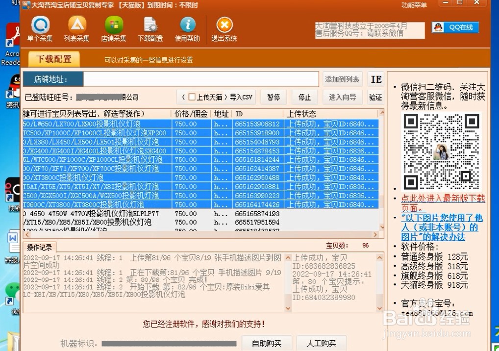Screen dimensions: 499x351
Task: Click 添加到列表 button
Action: pyautogui.click(x=343, y=79)
